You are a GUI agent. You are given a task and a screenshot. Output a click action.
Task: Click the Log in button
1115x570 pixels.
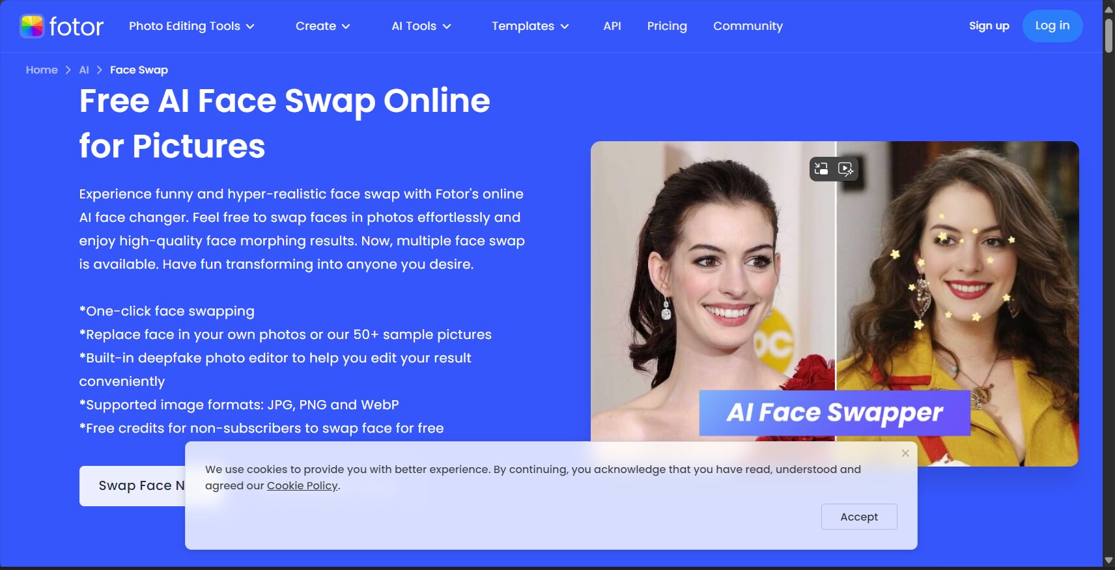tap(1052, 26)
